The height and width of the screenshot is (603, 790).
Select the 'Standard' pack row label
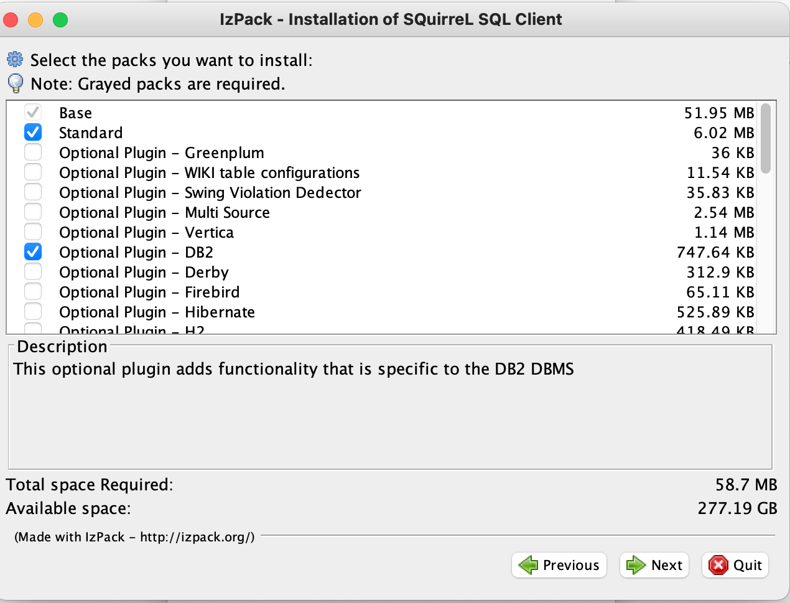pos(91,133)
